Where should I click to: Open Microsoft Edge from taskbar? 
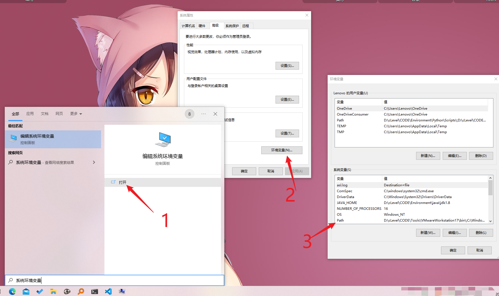click(12, 292)
